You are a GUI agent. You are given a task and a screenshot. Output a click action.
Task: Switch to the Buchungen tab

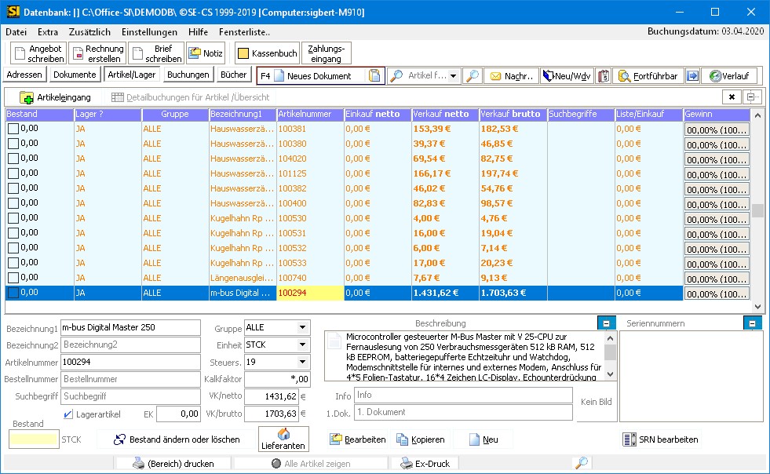(188, 75)
